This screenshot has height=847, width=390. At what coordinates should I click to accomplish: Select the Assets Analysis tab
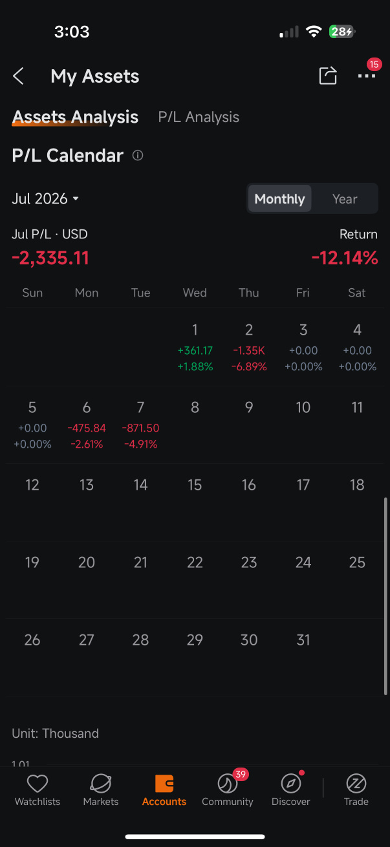click(75, 117)
